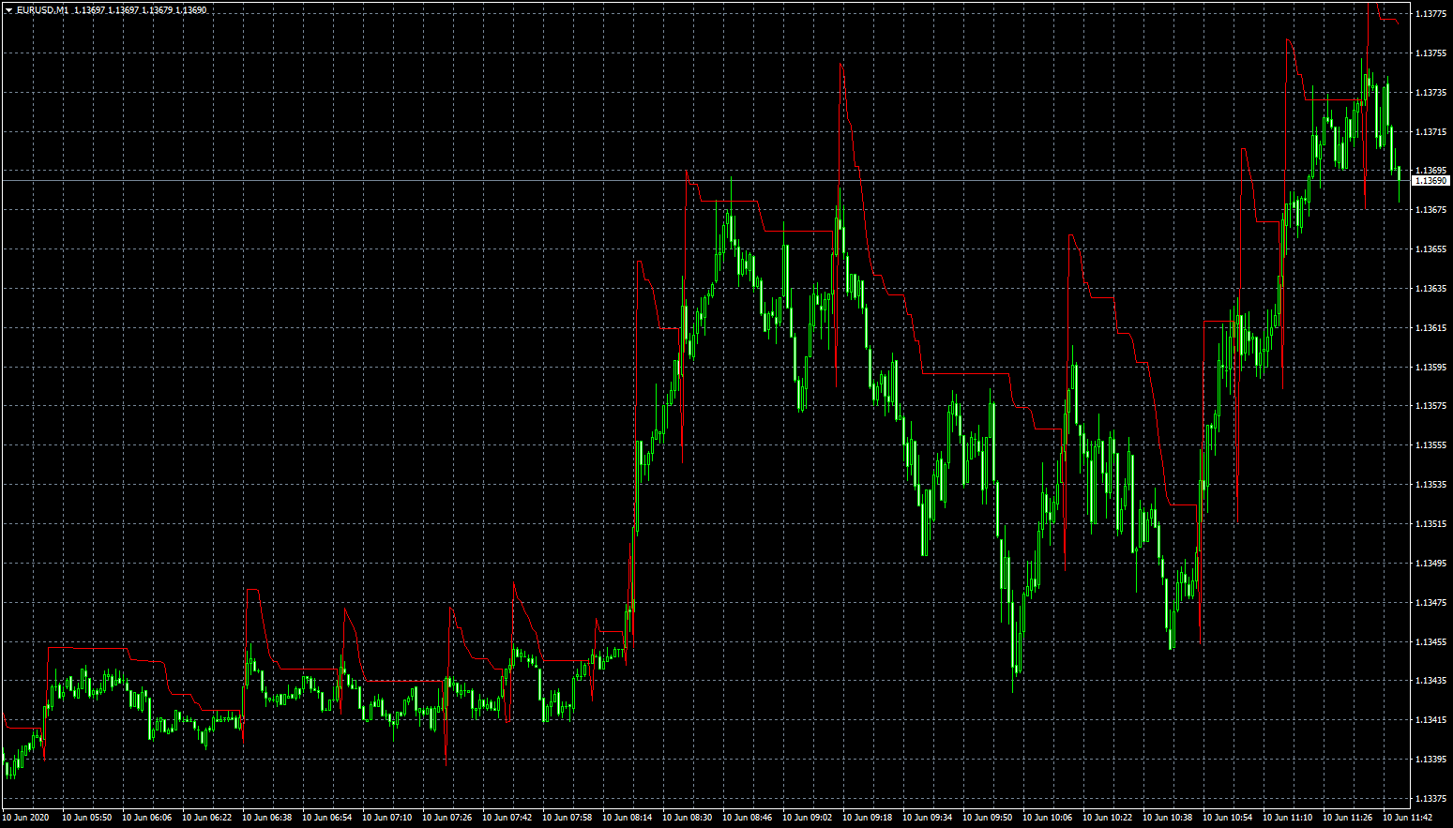Viewport: 1453px width, 828px height.
Task: Click the 10 Jun 08:30 time label
Action: tap(687, 818)
